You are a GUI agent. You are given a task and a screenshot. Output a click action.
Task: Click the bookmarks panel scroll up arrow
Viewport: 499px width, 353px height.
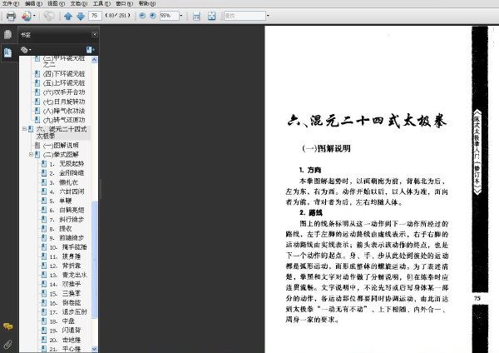94,60
